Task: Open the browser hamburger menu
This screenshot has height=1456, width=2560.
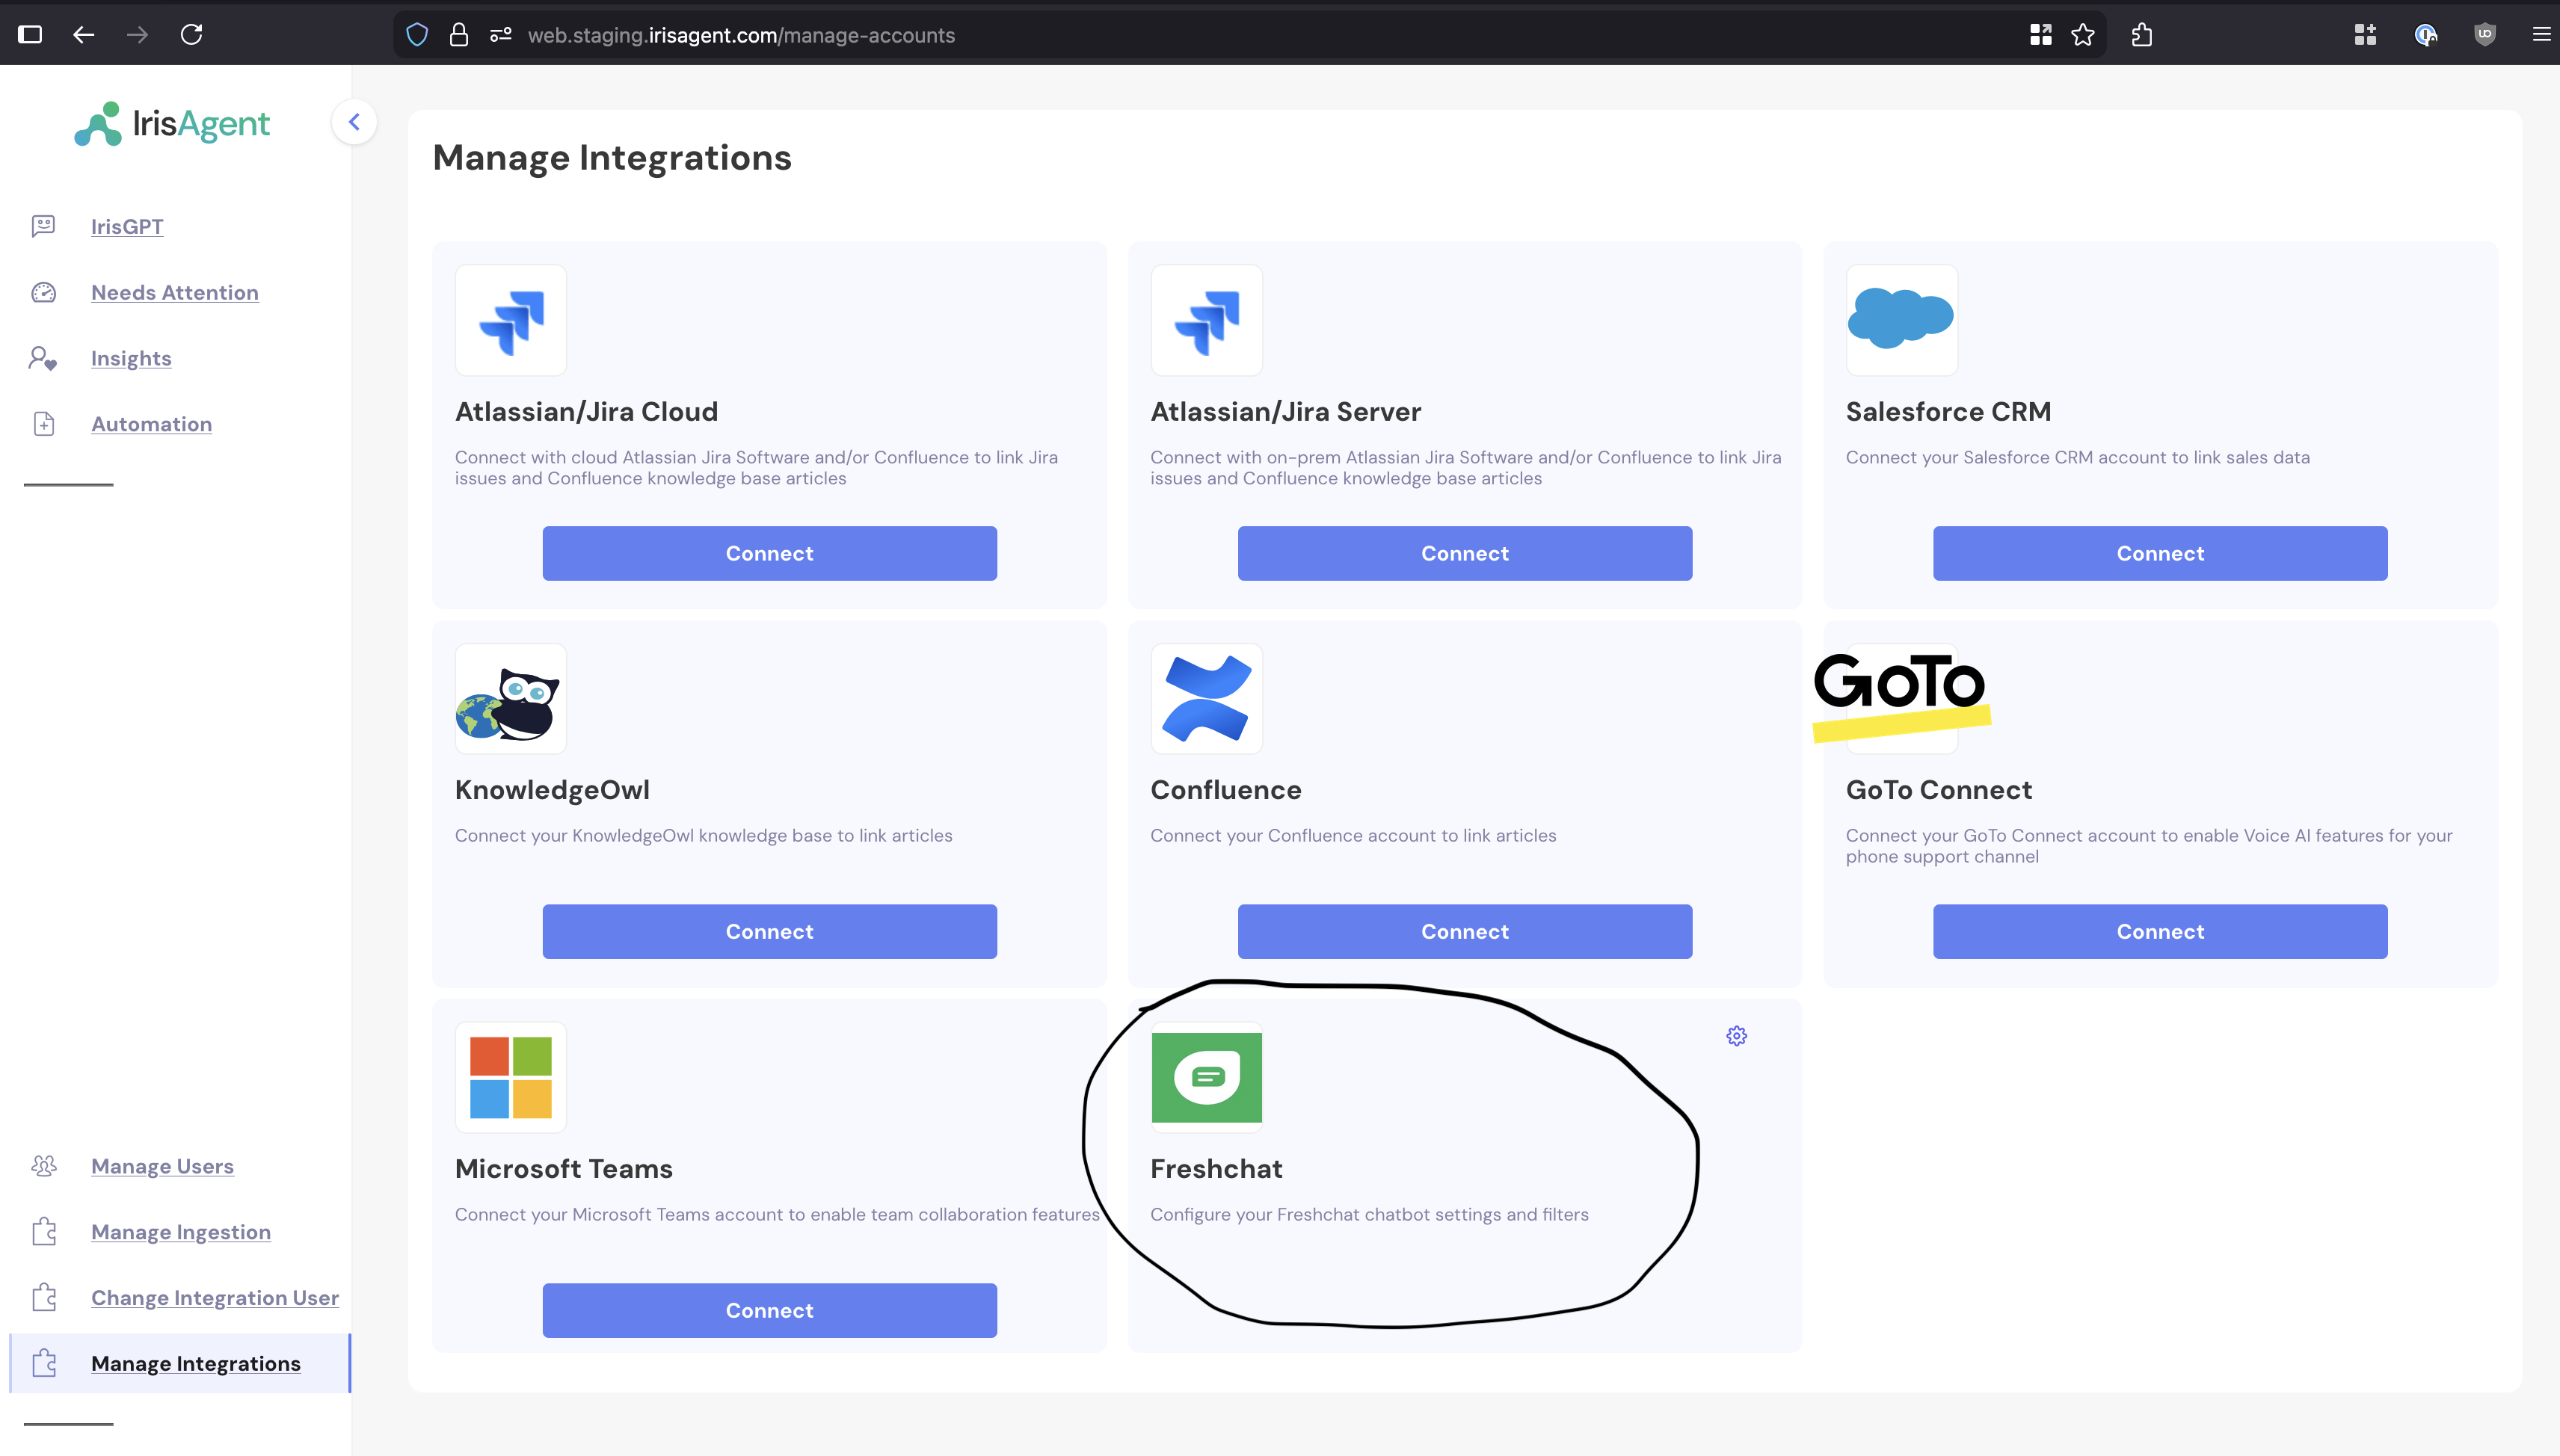Action: point(2542,34)
